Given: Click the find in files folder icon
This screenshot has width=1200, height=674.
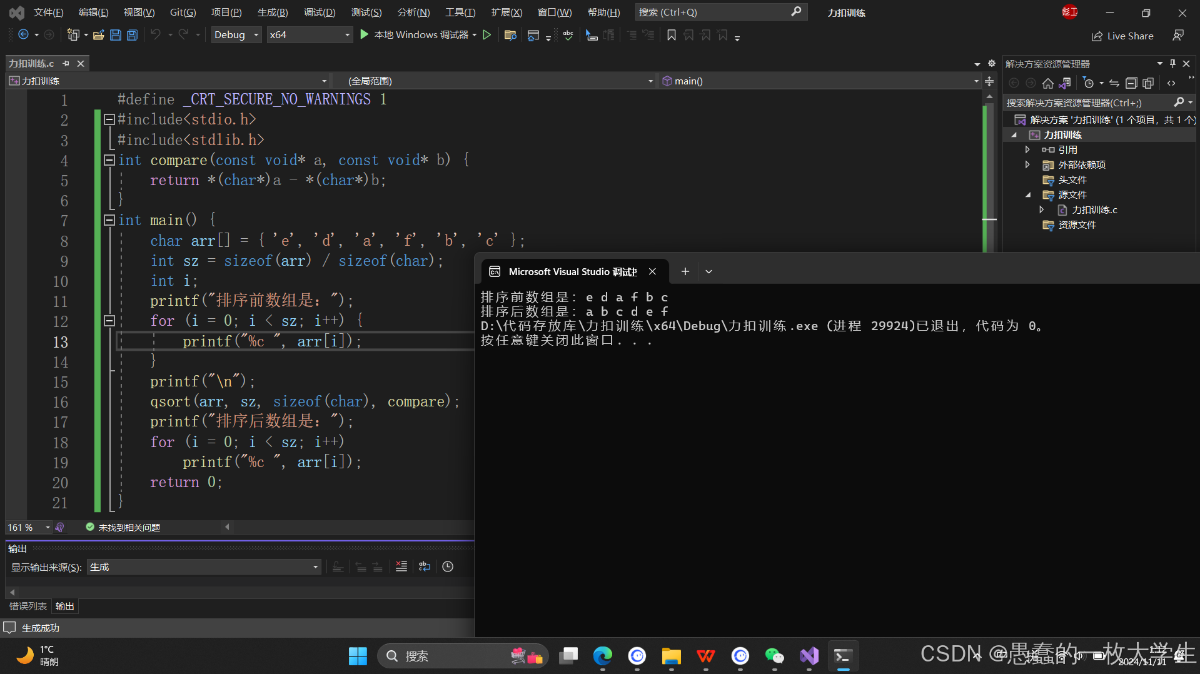Looking at the screenshot, I should click(510, 35).
